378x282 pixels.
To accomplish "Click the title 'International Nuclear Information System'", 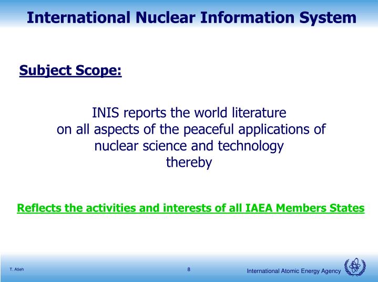I will [x=191, y=17].
